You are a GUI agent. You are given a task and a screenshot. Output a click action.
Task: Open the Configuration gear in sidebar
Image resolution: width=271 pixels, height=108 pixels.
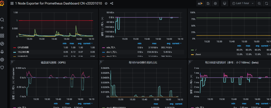click(2, 60)
